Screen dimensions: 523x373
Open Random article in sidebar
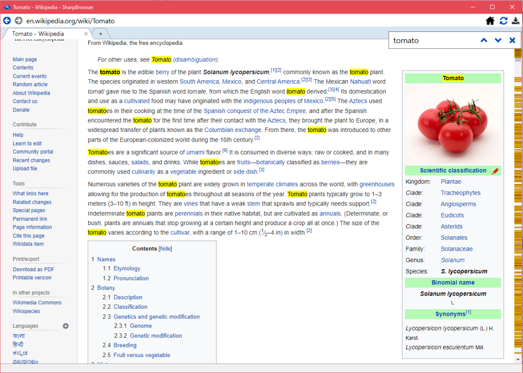click(x=30, y=85)
